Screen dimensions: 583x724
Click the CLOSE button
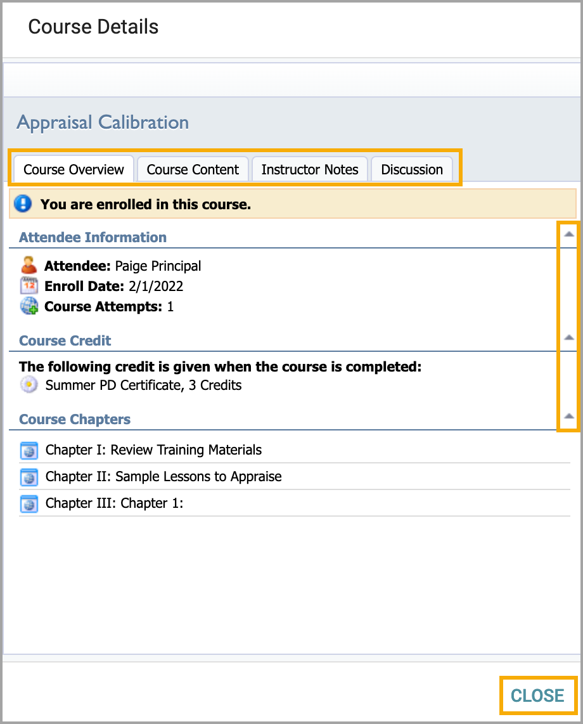coord(537,695)
